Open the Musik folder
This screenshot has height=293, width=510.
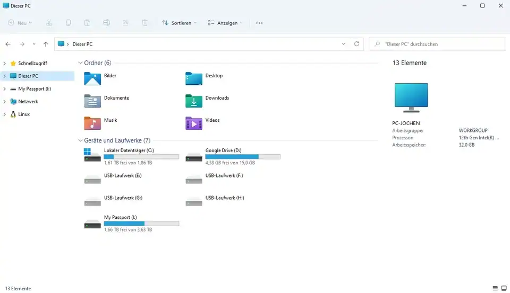pos(92,123)
